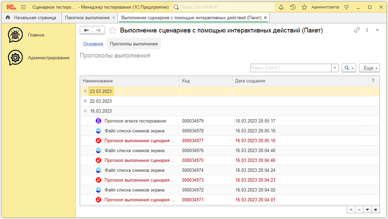
Task: Sort by Наименование column header
Action: coord(130,81)
